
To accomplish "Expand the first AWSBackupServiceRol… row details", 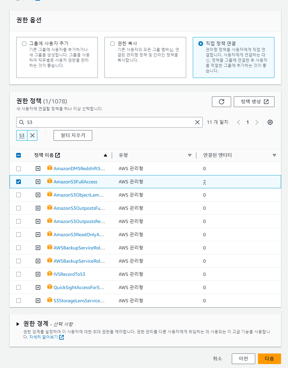I will point(38,248).
